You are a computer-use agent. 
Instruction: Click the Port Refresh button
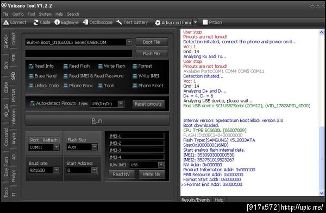(x=44, y=140)
